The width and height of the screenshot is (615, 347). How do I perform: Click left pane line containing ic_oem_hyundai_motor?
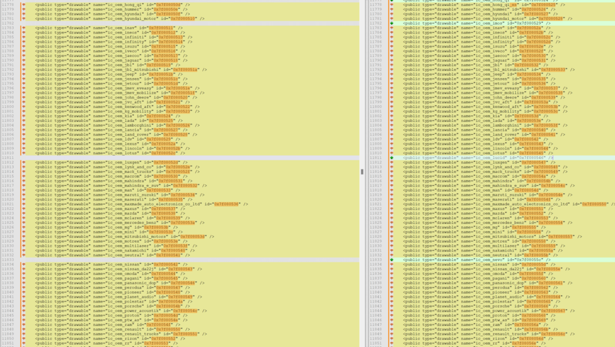pos(120,19)
